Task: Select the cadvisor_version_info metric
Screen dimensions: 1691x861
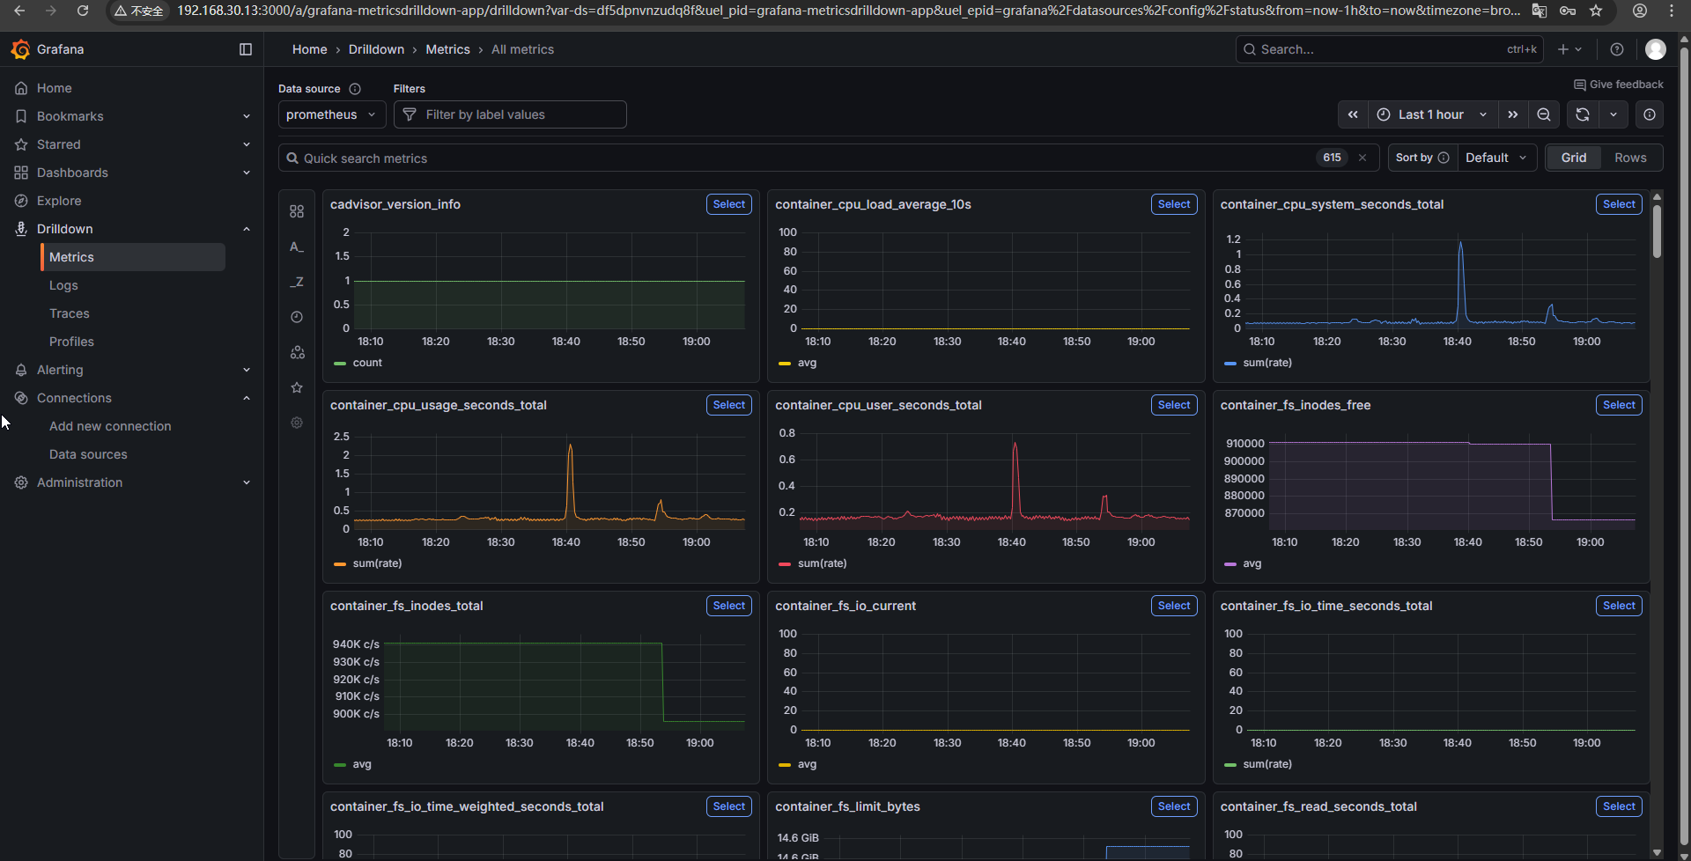Action: 729,204
